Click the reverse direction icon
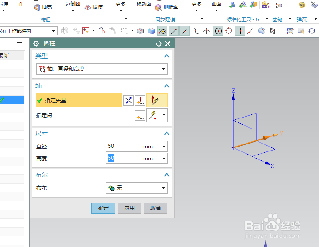Viewport: 319px width, 247px height. 129,100
